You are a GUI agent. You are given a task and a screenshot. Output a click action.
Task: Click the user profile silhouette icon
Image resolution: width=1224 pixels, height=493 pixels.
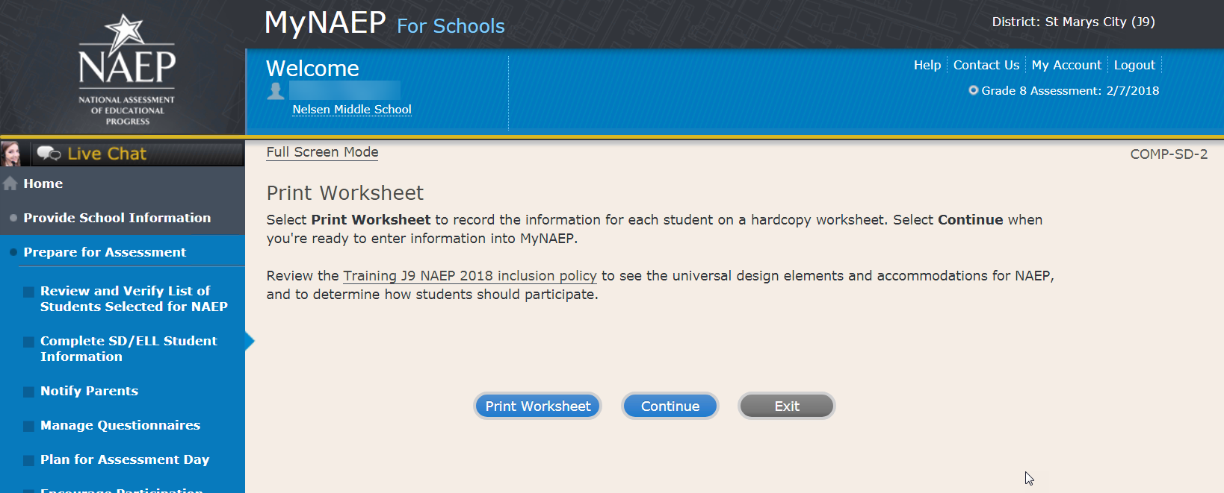(x=276, y=91)
